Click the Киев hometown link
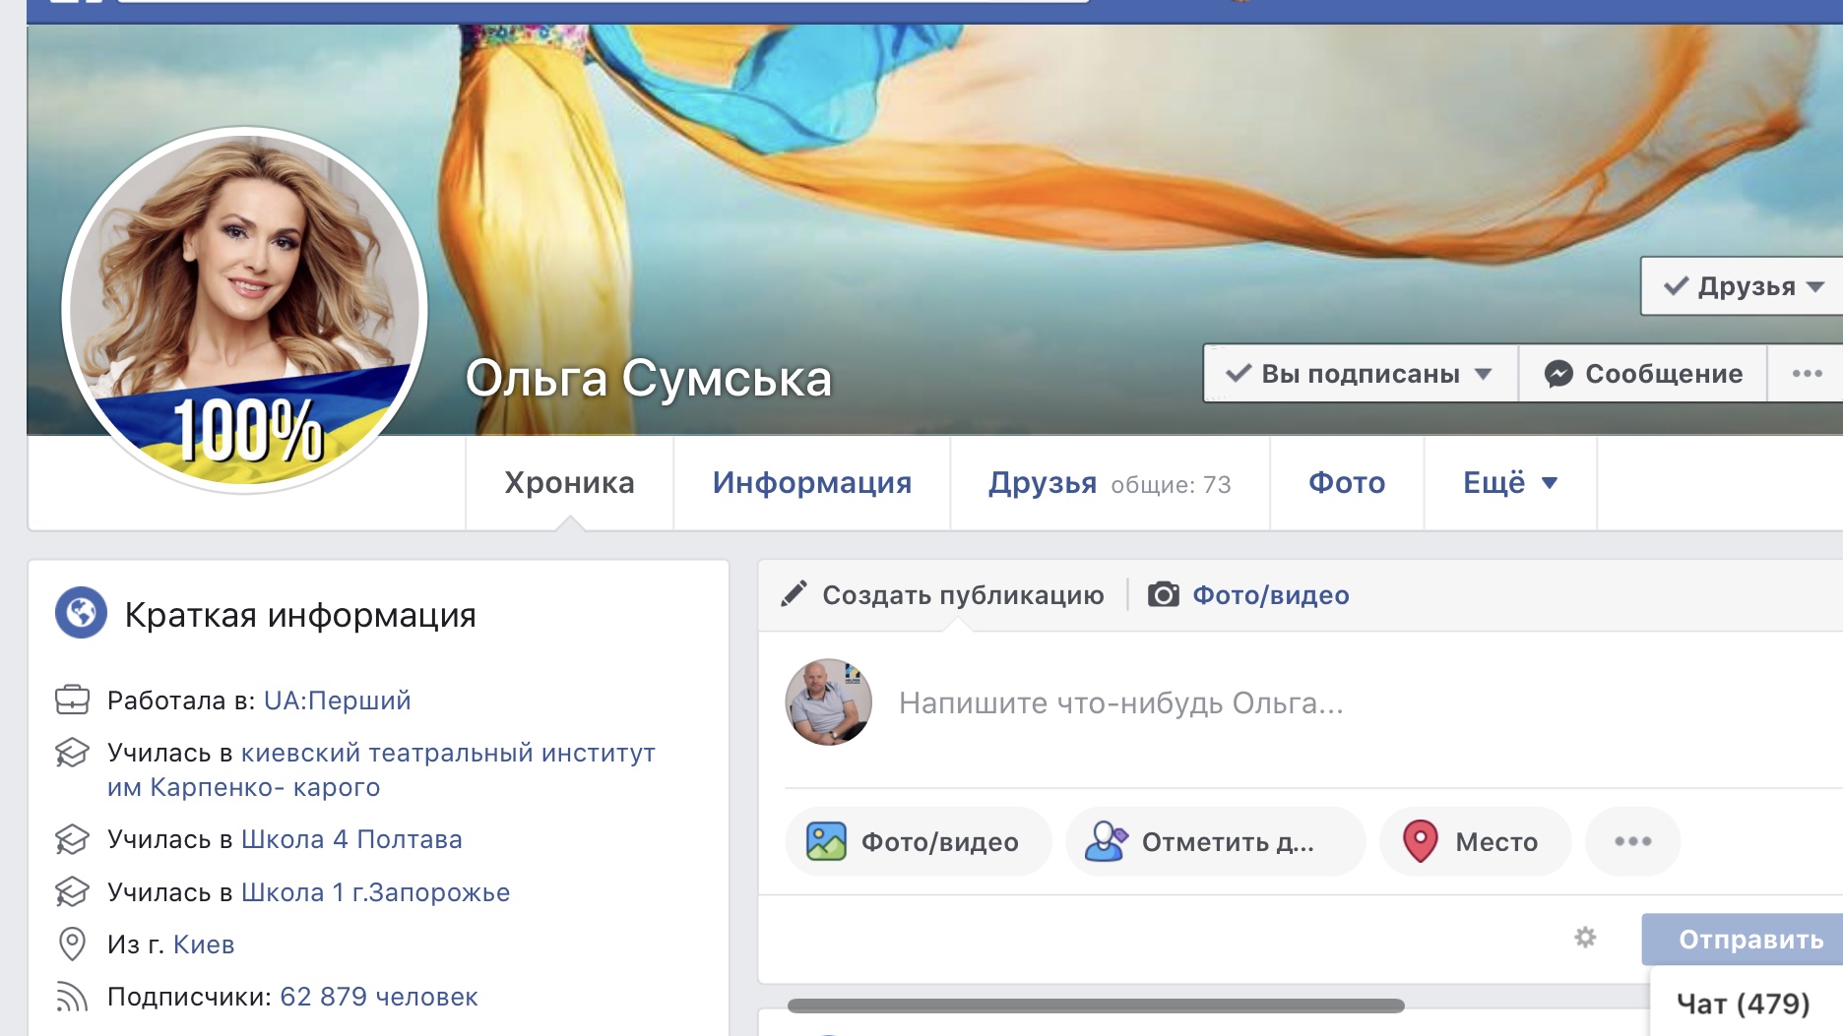 coord(204,945)
